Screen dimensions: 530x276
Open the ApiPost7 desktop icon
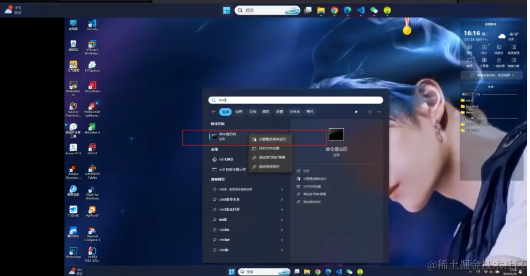tap(92, 211)
